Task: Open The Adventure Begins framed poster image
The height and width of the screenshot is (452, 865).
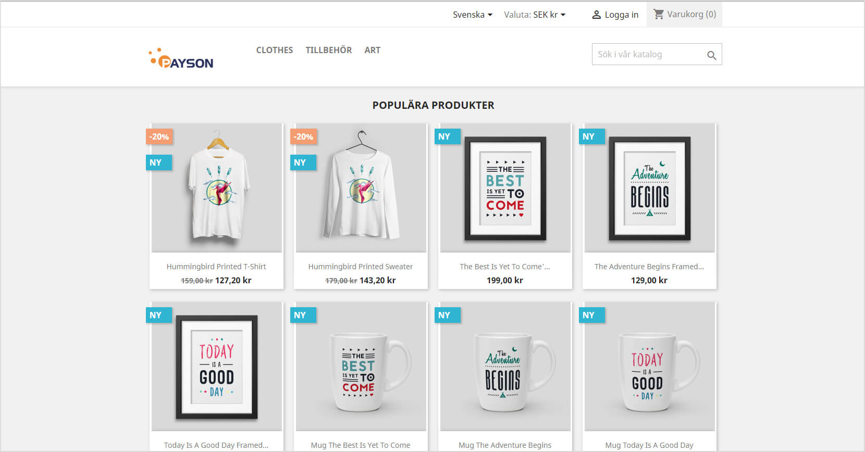Action: click(650, 188)
